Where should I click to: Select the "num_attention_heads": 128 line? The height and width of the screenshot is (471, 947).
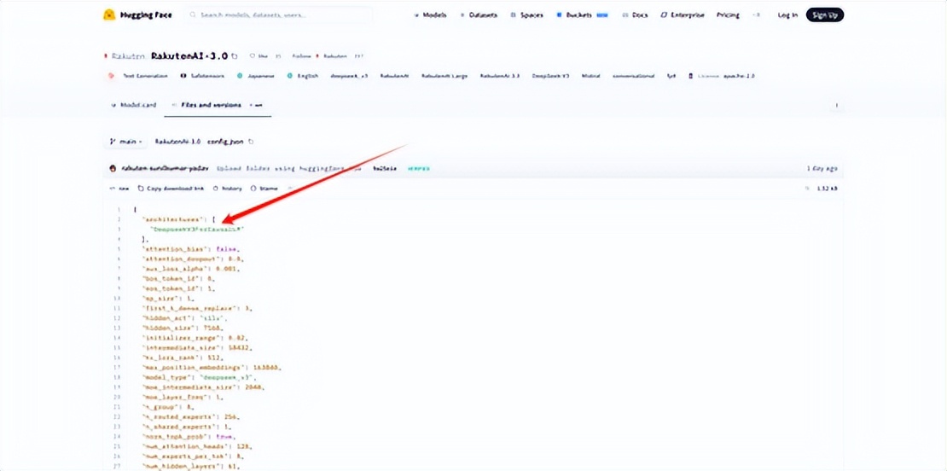[x=196, y=446]
